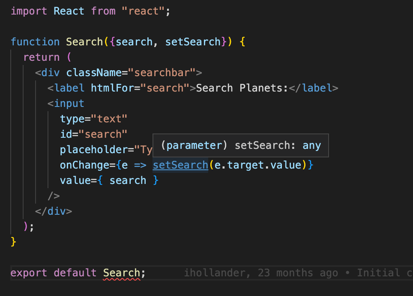
Task: Select the "react" module string
Action: tap(144, 11)
